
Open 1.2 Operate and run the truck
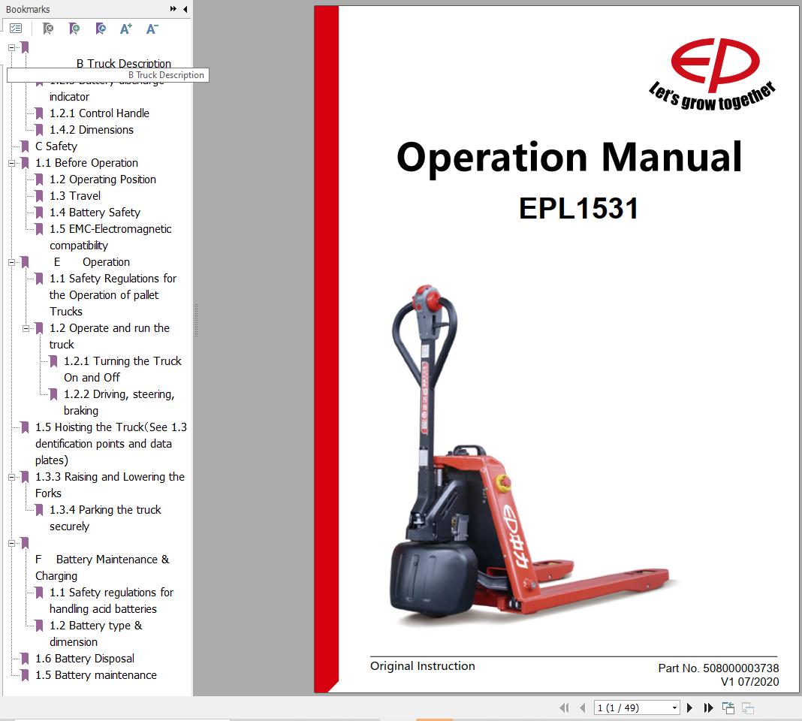pyautogui.click(x=110, y=336)
